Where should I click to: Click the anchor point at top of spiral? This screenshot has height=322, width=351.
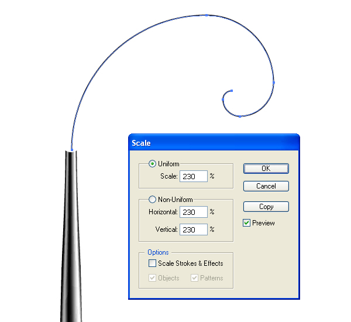(x=207, y=15)
